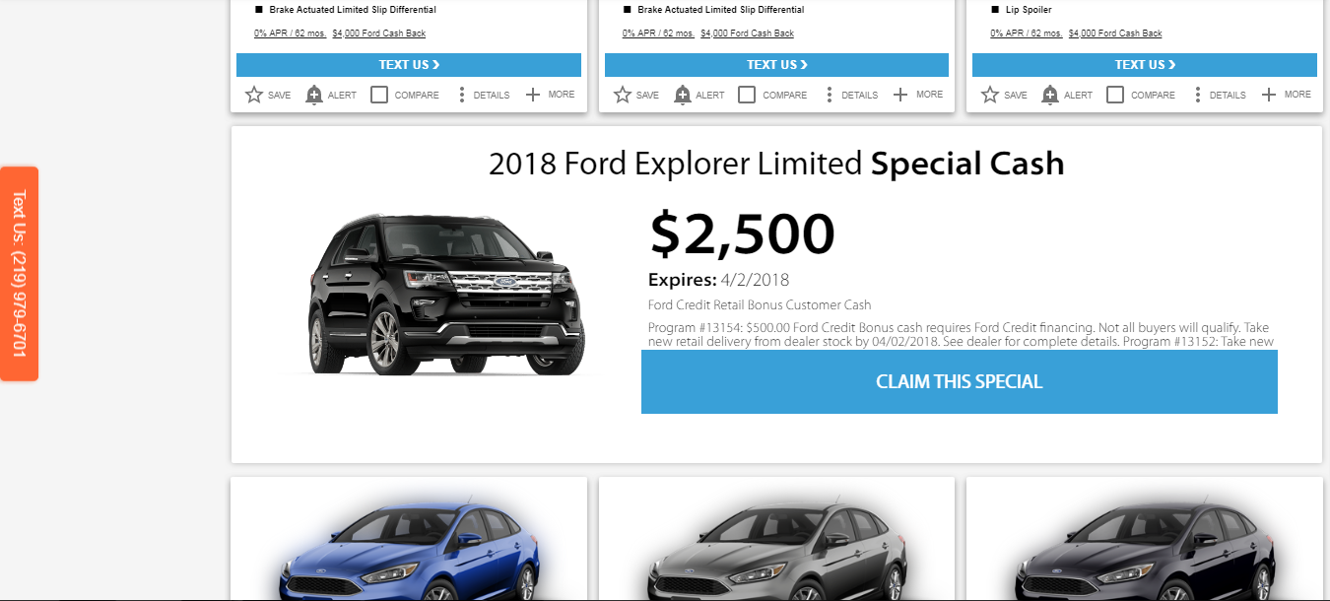Screen dimensions: 1330x601
Task: Click the Text Us bar on middle card
Action: coord(776,65)
